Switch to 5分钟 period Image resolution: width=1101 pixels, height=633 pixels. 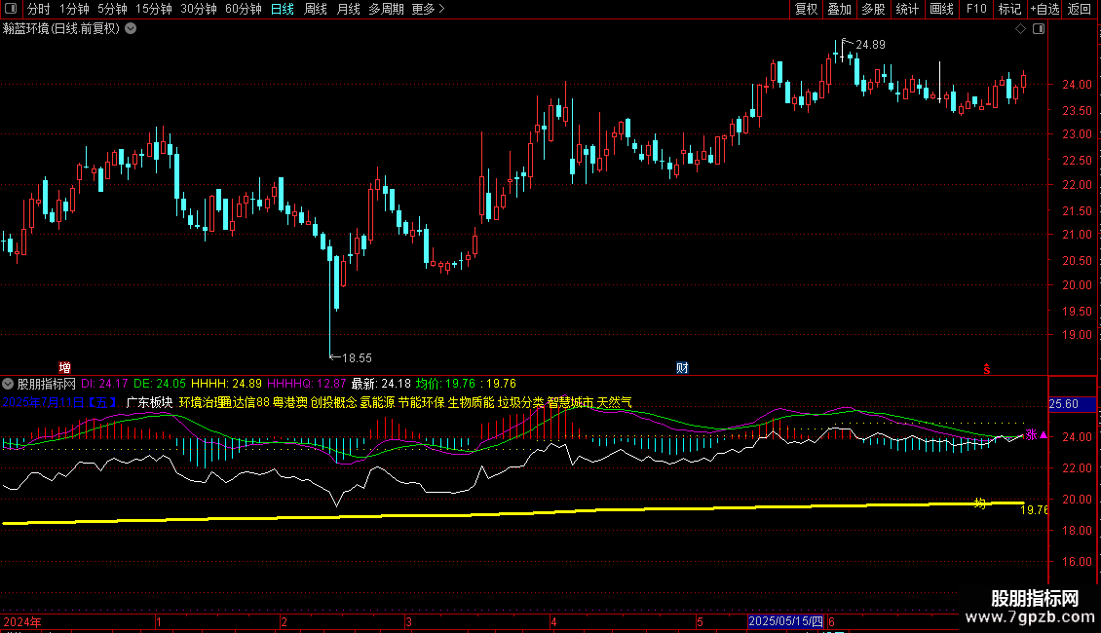[x=112, y=9]
